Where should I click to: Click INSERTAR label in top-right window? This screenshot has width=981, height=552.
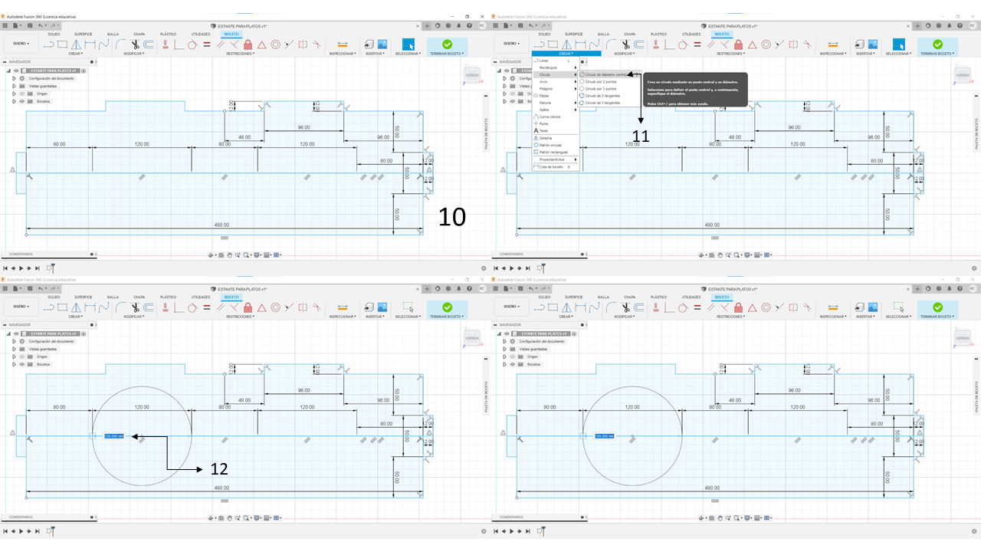click(865, 54)
